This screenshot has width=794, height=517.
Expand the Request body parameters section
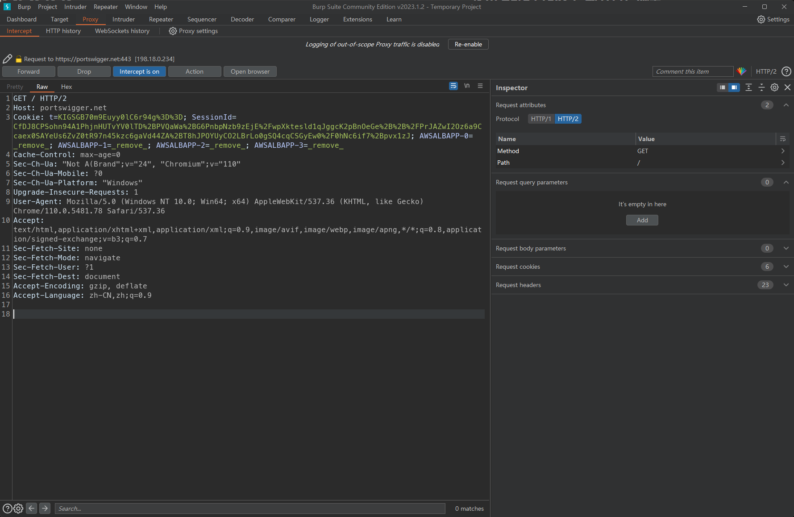pyautogui.click(x=786, y=248)
